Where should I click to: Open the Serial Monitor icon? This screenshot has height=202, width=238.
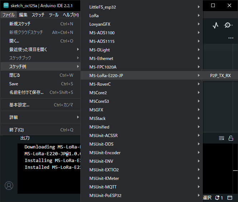pos(228,25)
